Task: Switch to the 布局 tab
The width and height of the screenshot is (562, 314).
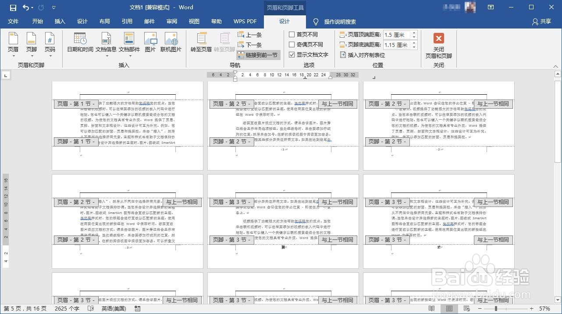Action: [105, 21]
